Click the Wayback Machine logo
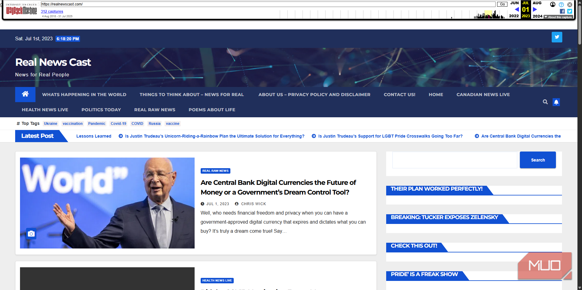582x290 pixels. (x=22, y=10)
